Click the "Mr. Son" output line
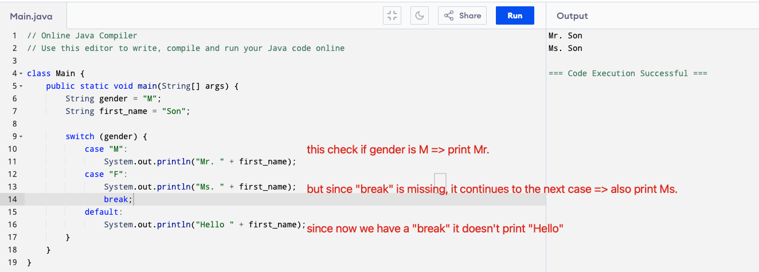The width and height of the screenshot is (759, 272). (565, 36)
